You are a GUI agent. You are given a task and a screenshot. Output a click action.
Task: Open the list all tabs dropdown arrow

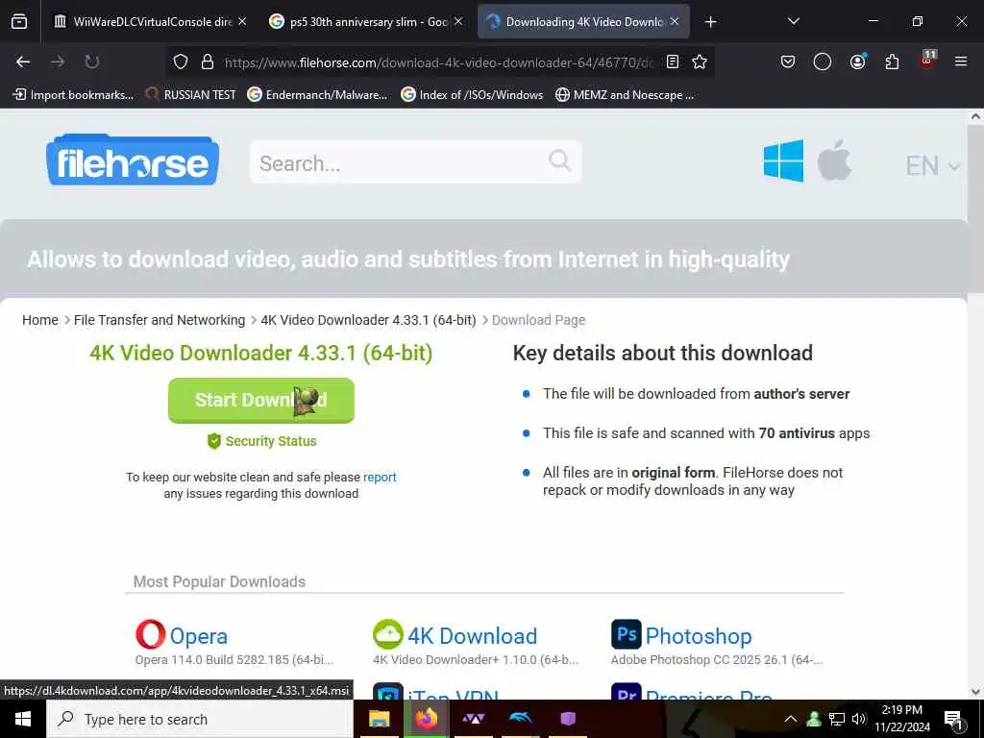tap(793, 21)
